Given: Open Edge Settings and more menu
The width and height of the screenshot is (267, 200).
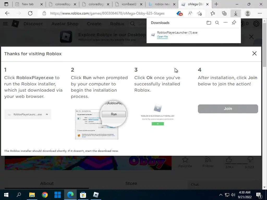Looking at the screenshot, I should (x=259, y=13).
